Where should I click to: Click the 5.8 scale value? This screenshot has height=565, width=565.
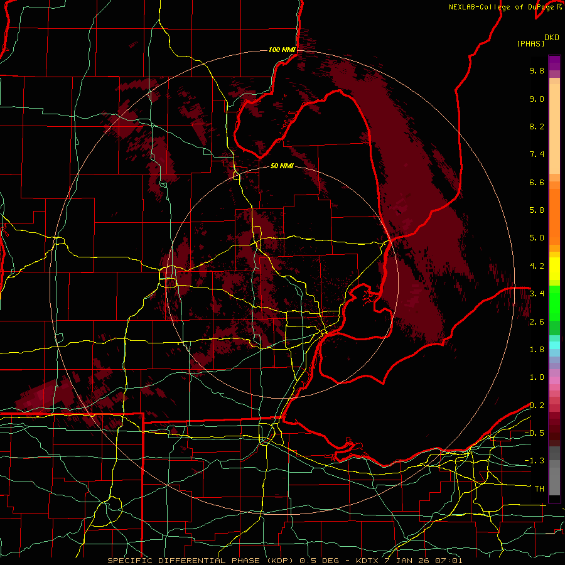click(x=537, y=210)
